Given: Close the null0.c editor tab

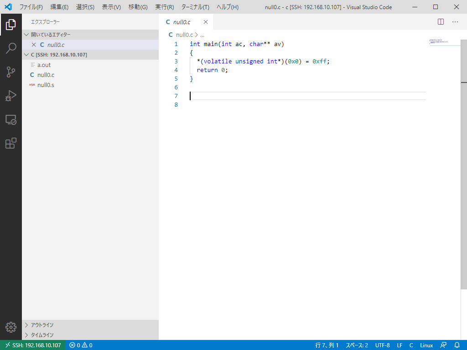Looking at the screenshot, I should pyautogui.click(x=206, y=22).
